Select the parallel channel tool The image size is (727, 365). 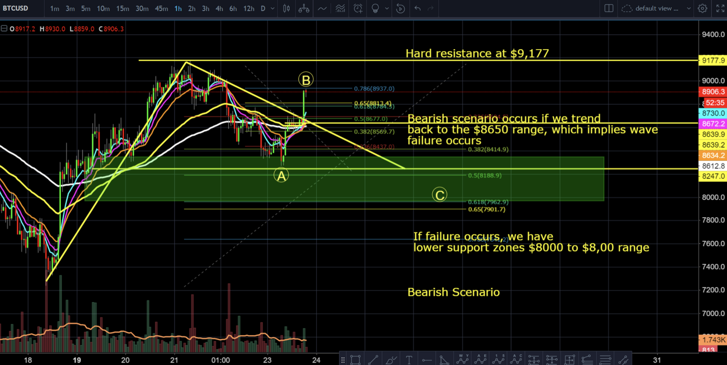click(x=623, y=360)
